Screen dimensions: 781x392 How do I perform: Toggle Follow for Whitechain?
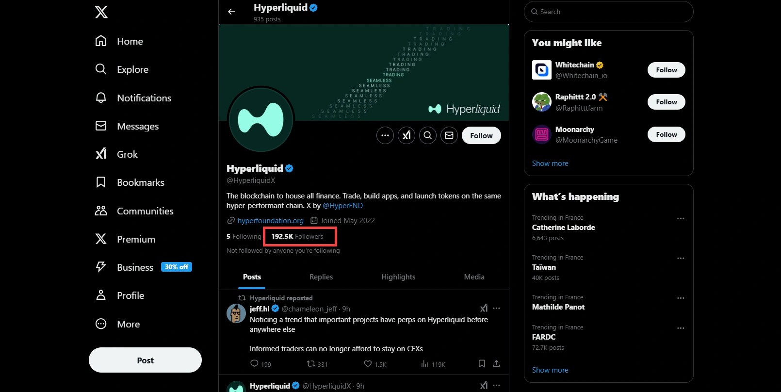(666, 70)
